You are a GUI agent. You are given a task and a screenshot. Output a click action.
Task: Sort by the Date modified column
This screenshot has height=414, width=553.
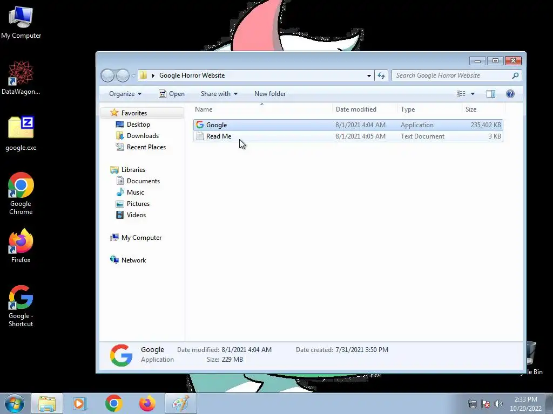click(365, 109)
